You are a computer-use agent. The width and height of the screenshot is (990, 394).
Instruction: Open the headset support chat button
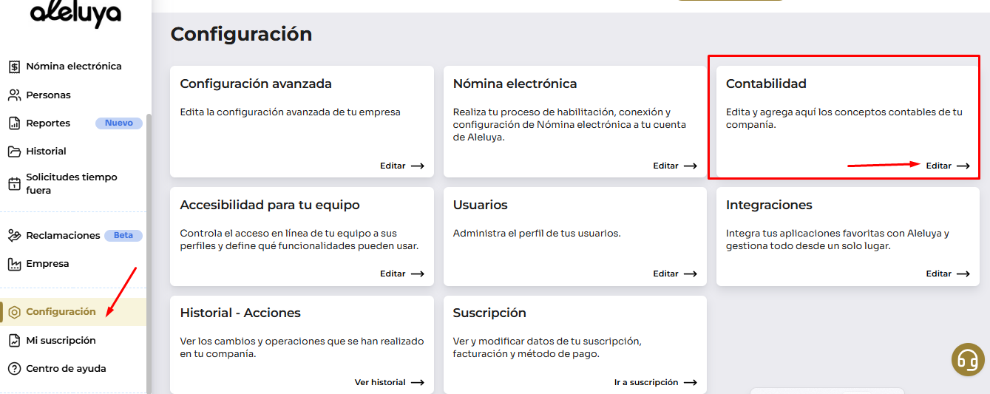pos(968,360)
